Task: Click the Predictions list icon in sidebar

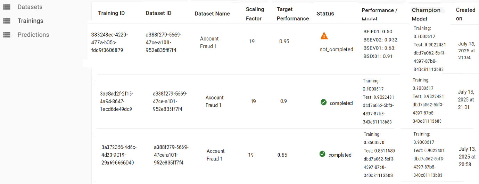Action: 7,35
